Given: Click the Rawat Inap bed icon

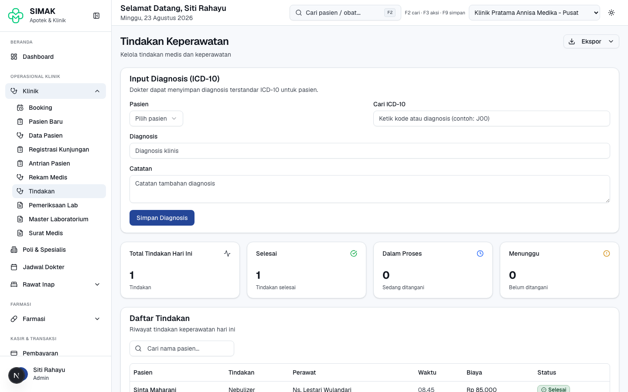Looking at the screenshot, I should (x=14, y=284).
